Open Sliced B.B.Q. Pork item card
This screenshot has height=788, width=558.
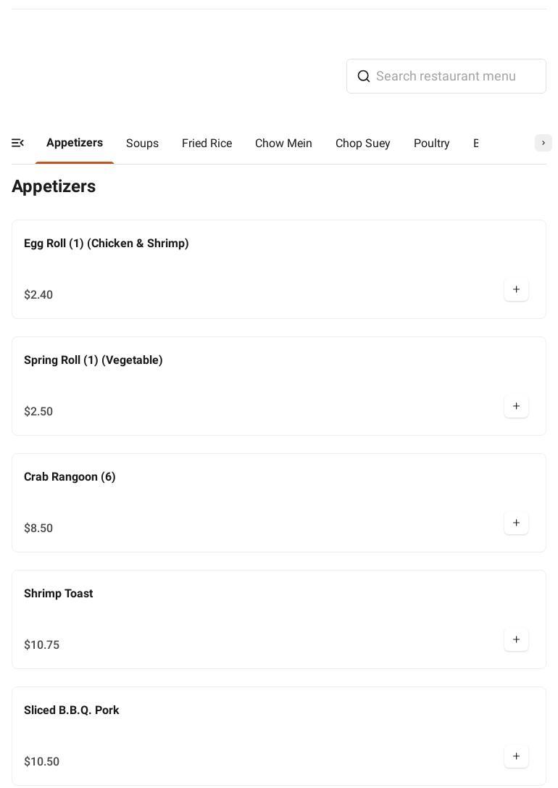(x=72, y=710)
